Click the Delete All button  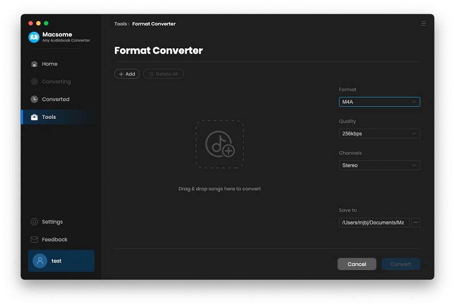click(164, 74)
